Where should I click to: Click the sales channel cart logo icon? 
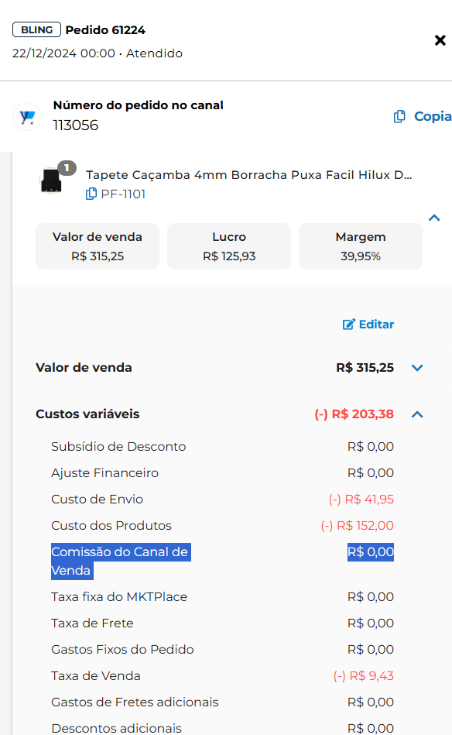(x=27, y=116)
